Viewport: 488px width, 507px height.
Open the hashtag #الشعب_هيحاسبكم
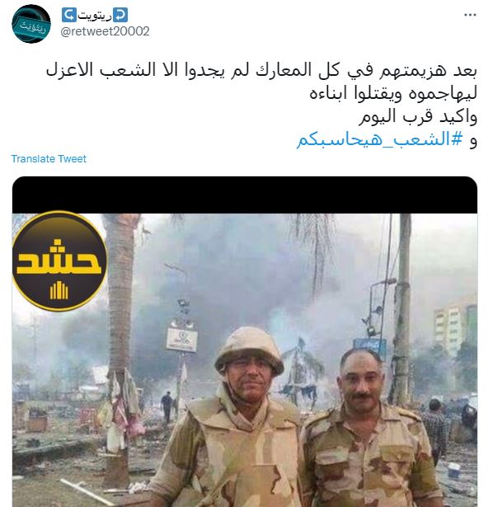[x=380, y=139]
